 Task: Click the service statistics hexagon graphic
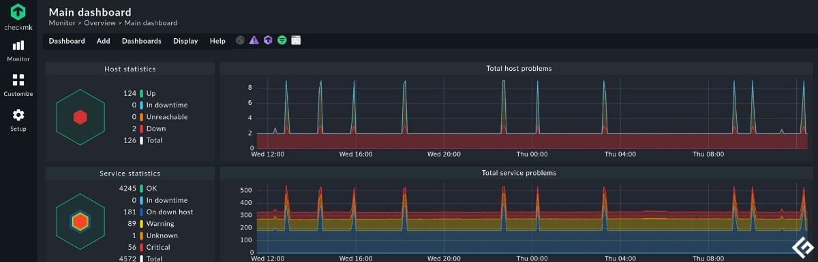[80, 222]
